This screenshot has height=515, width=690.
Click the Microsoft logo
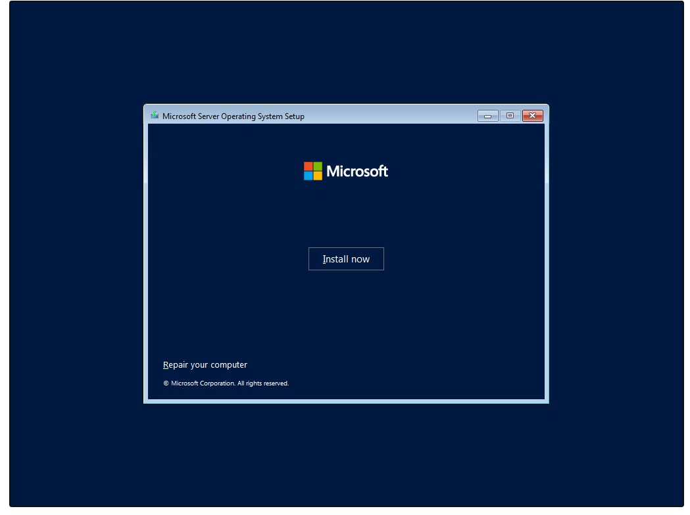(x=346, y=171)
